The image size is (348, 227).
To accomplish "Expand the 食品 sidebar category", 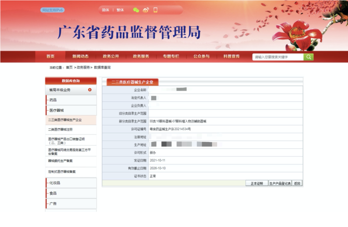I will [x=53, y=193].
